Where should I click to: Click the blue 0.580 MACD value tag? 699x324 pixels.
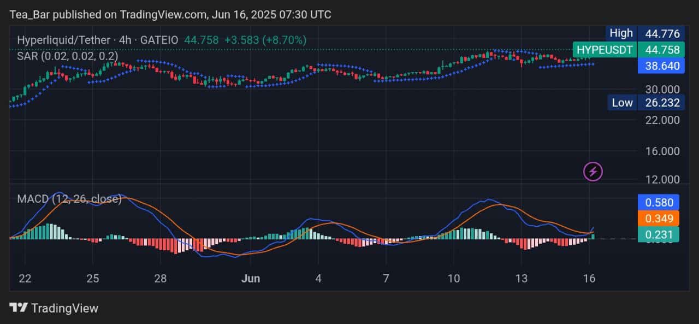[659, 202]
